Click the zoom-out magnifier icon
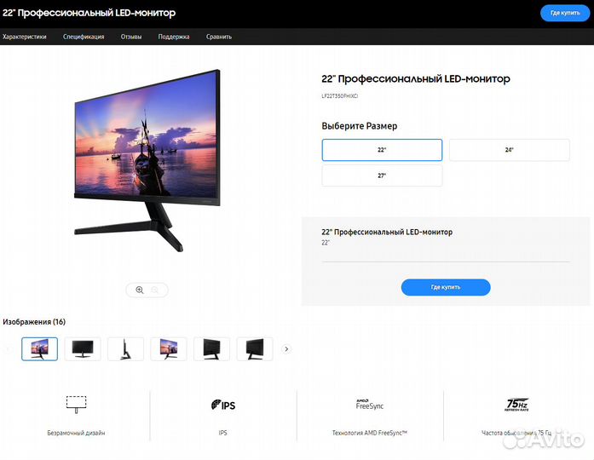This screenshot has width=594, height=460. pyautogui.click(x=154, y=290)
